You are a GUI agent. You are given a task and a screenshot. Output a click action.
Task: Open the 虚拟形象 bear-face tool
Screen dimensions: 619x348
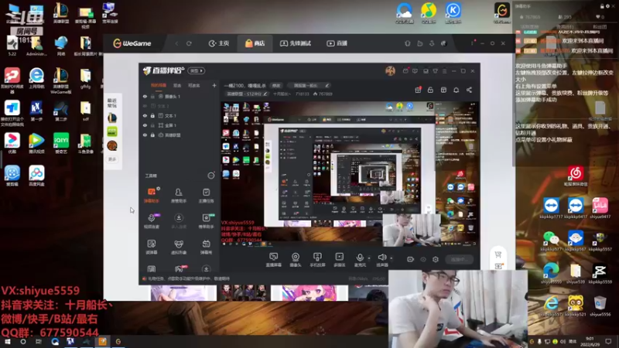(x=179, y=247)
